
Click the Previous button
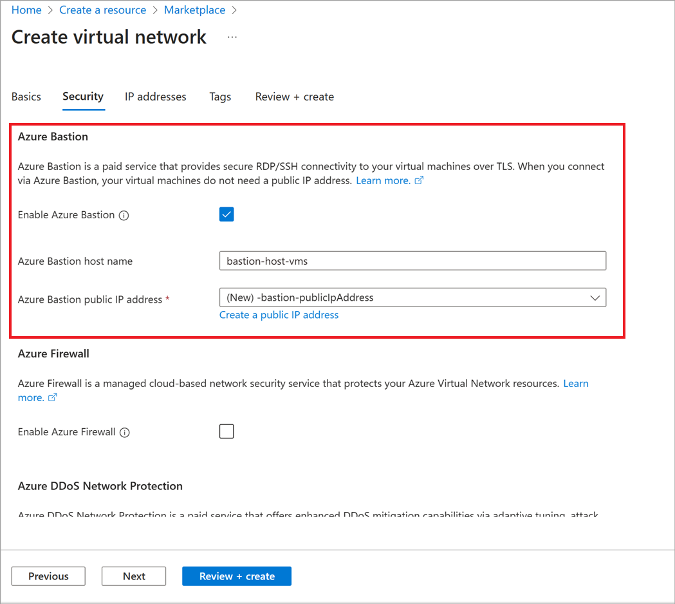[x=48, y=576]
